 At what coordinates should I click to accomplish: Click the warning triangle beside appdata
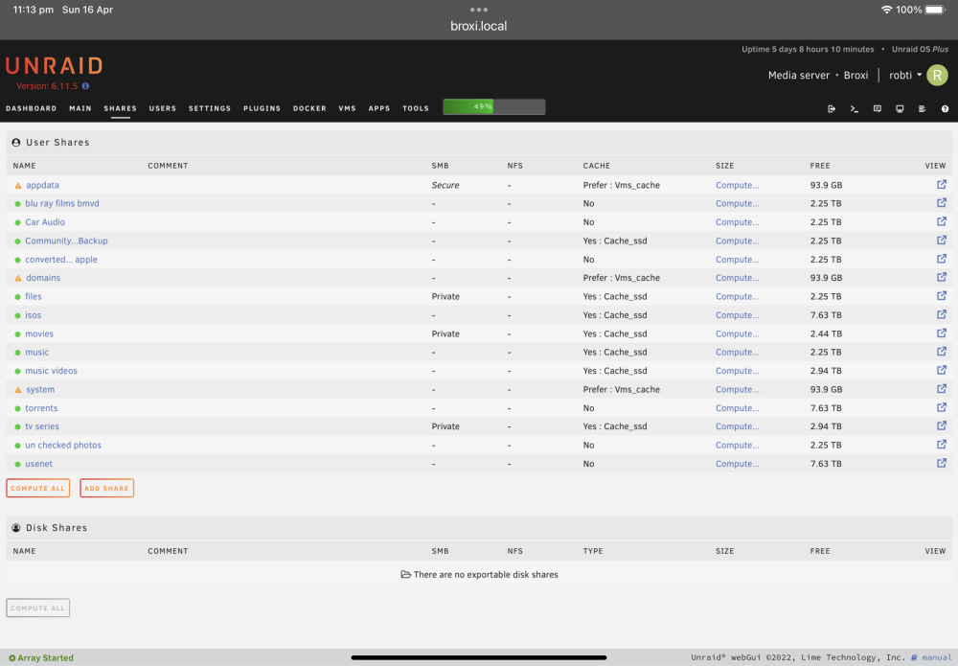[17, 185]
